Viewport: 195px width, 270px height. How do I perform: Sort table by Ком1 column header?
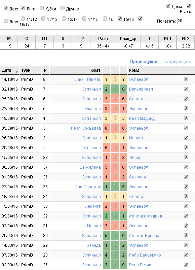click(x=95, y=70)
